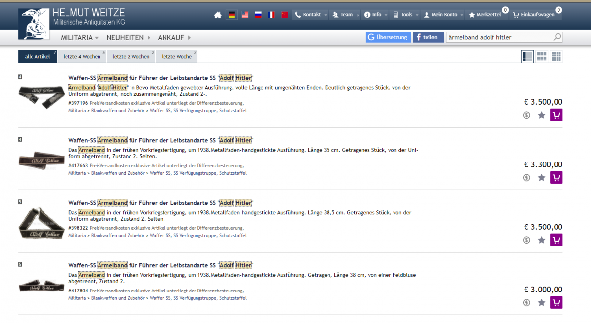Add item #398322 to cart
The height and width of the screenshot is (323, 591).
click(556, 240)
